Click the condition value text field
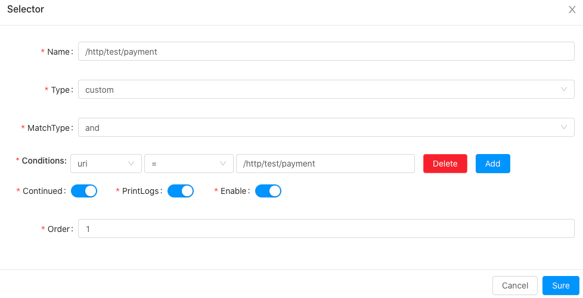Image resolution: width=583 pixels, height=298 pixels. click(x=325, y=164)
